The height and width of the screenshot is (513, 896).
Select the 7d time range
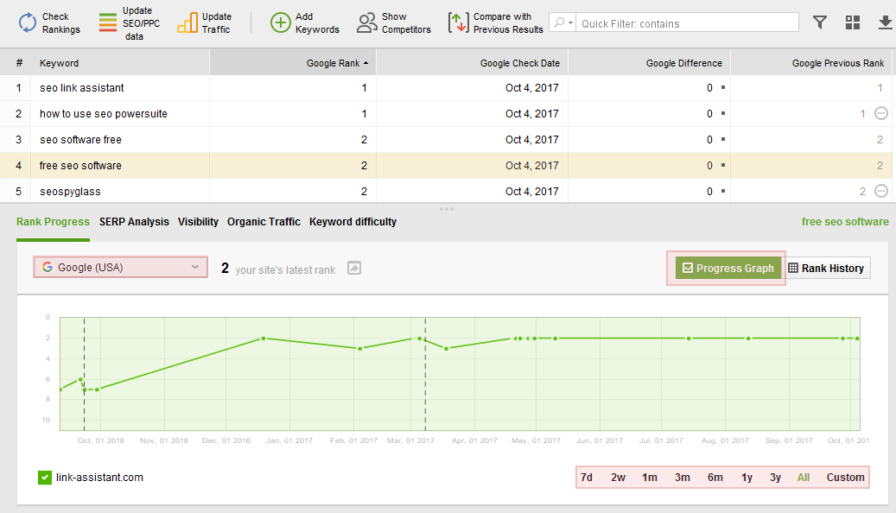pyautogui.click(x=587, y=478)
